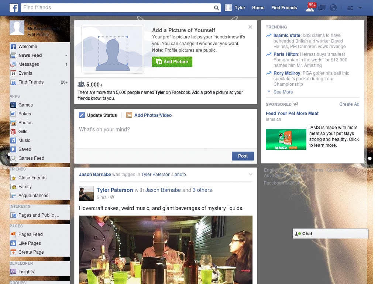Click Tyler Paterson's post avatar thumbnail
Viewport: 378px width, 284px height.
[x=86, y=193]
